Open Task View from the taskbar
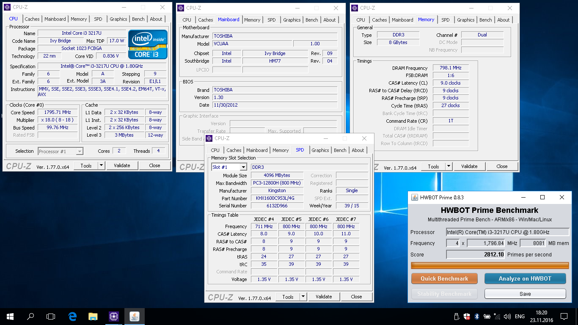The image size is (578, 325). coord(51,316)
